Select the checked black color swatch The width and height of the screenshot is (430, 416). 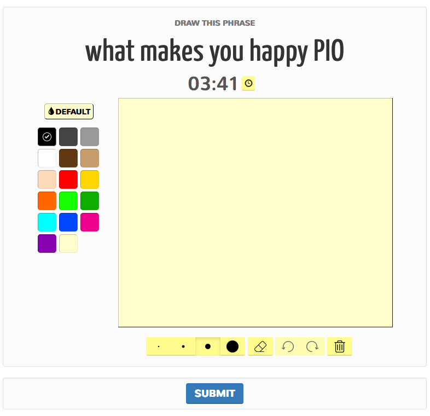(x=47, y=137)
